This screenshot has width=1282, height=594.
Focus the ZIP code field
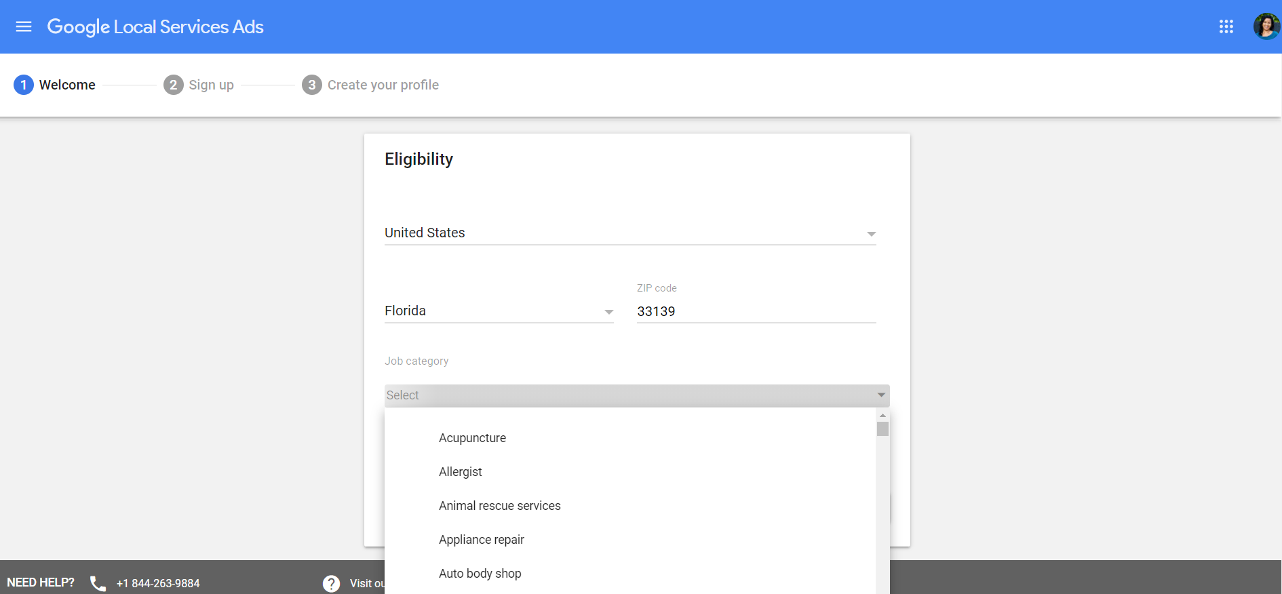(x=756, y=311)
